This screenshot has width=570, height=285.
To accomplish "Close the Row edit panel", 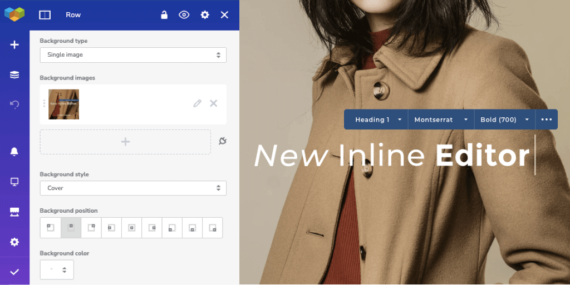I will pyautogui.click(x=225, y=15).
